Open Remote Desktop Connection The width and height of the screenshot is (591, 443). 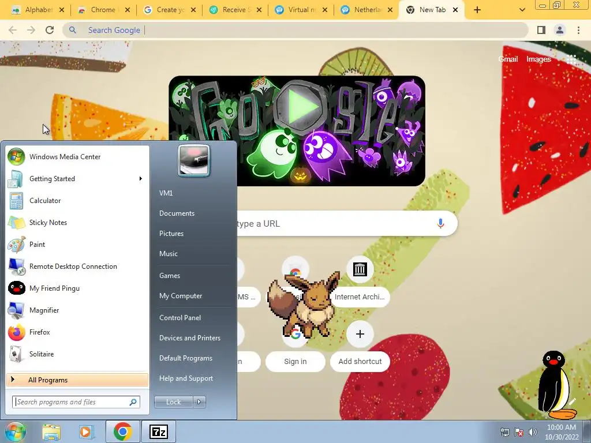tap(77, 266)
